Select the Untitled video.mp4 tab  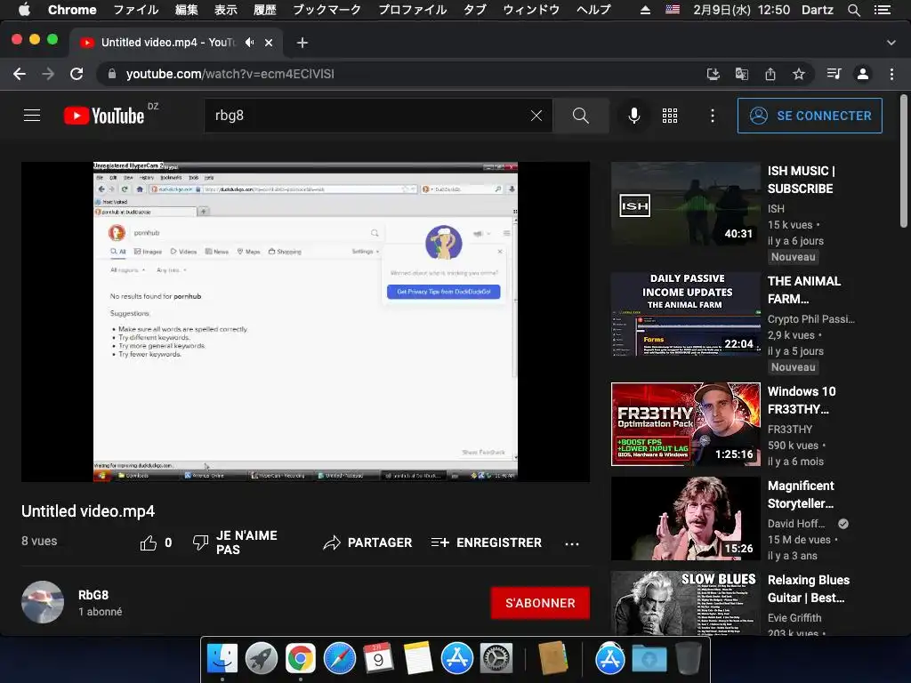[176, 43]
